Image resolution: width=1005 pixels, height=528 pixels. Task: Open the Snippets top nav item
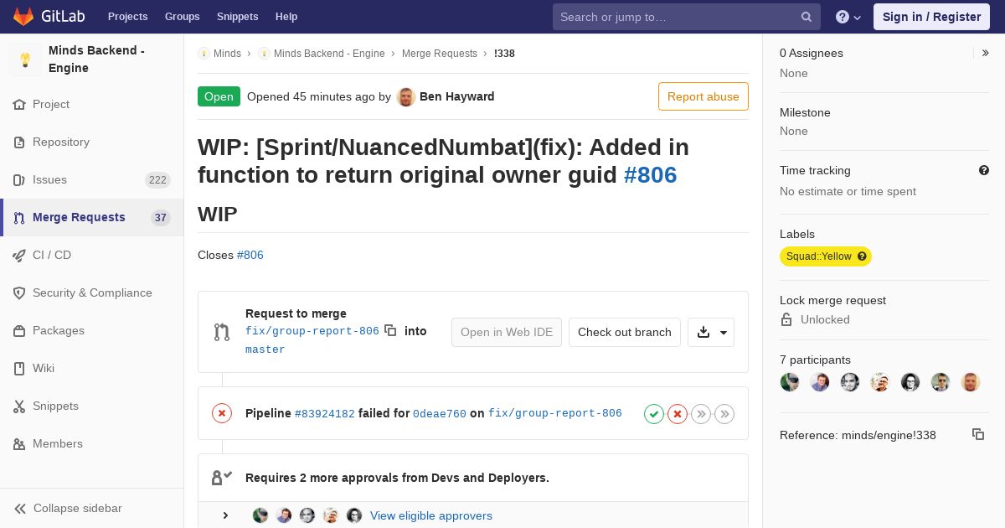point(237,17)
